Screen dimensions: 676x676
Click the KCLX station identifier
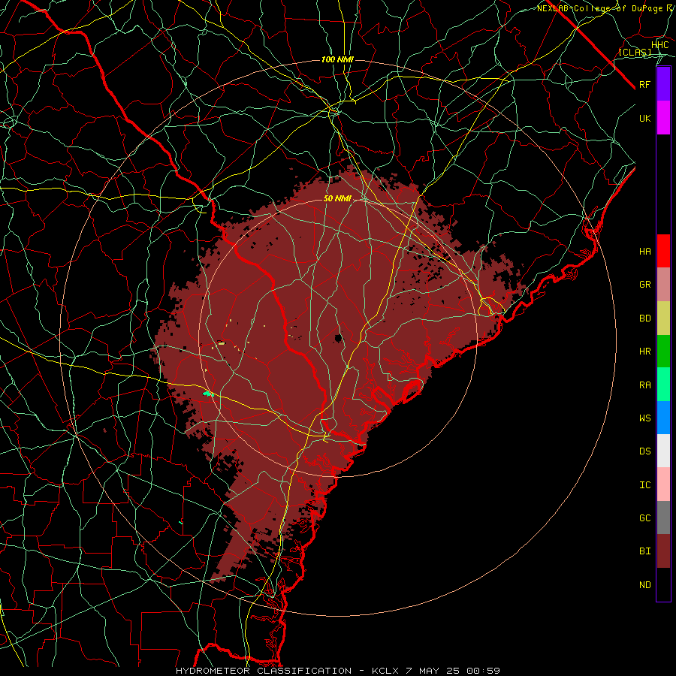(387, 671)
